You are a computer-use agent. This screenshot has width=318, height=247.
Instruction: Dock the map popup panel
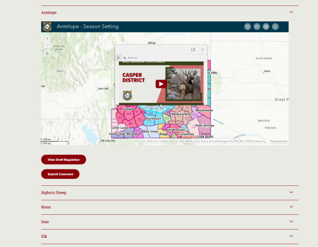(193, 50)
